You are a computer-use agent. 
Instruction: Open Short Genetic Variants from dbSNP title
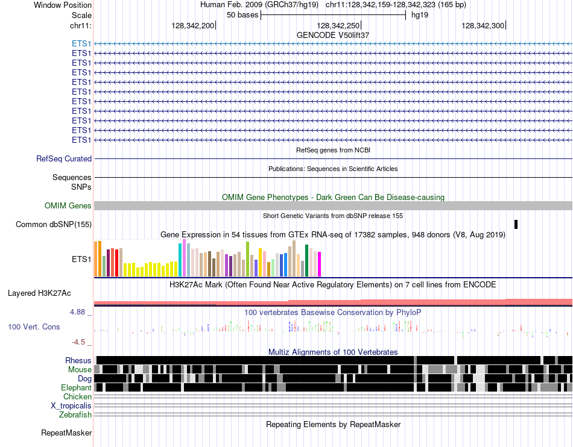point(333,216)
